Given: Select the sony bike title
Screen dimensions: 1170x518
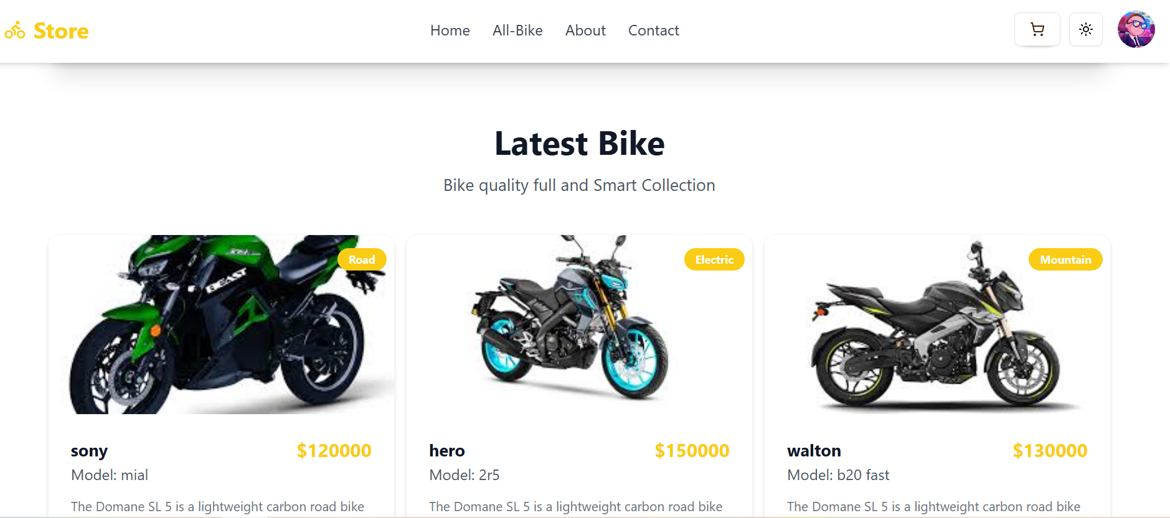Looking at the screenshot, I should click(x=89, y=451).
